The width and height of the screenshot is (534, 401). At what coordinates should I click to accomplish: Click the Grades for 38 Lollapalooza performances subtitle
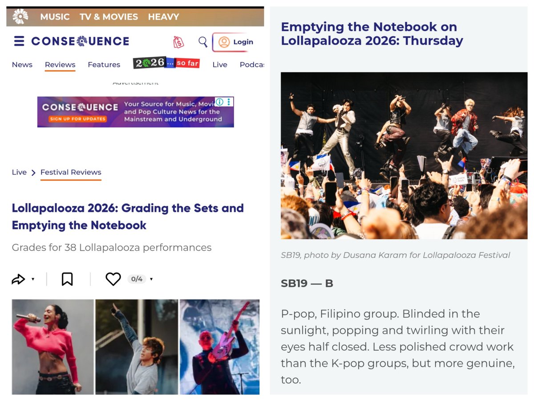112,247
